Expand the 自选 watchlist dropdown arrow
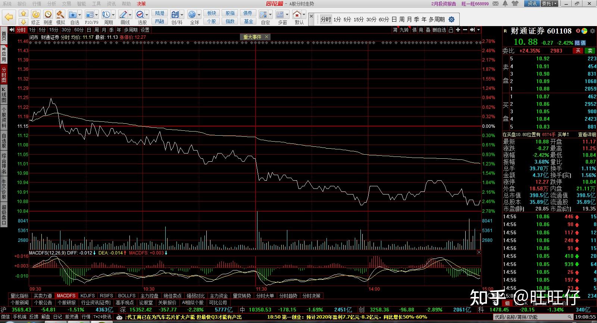The width and height of the screenshot is (597, 323). tap(80, 15)
